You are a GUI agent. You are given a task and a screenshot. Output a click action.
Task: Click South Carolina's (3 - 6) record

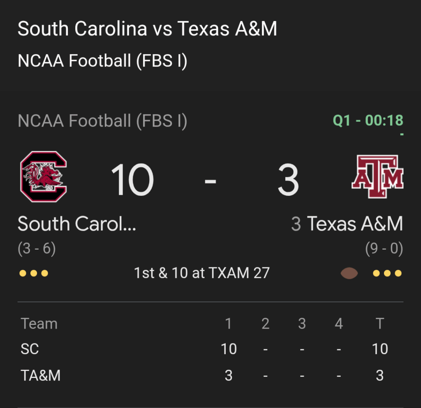click(x=37, y=249)
